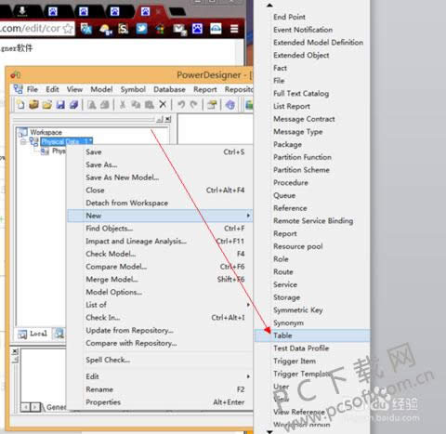Image resolution: width=446 pixels, height=434 pixels.
Task: Click the Save disk icon in toolbar
Action: [x=60, y=105]
